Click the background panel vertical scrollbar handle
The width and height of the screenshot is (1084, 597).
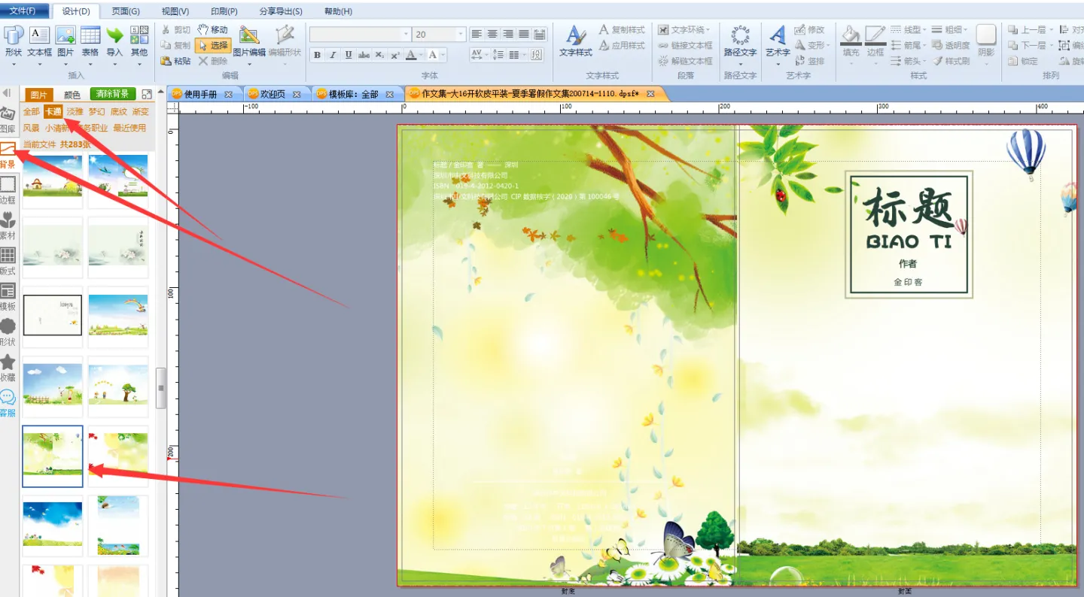pyautogui.click(x=160, y=388)
